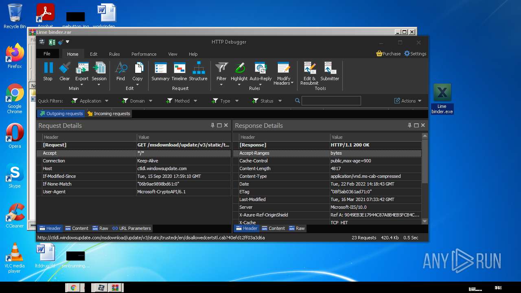This screenshot has width=521, height=293.
Task: Click the Session toolbar icon
Action: tap(99, 68)
